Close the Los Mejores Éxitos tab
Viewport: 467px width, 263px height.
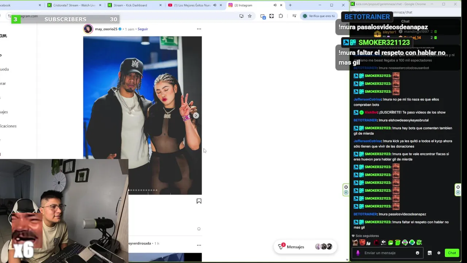[x=221, y=5]
